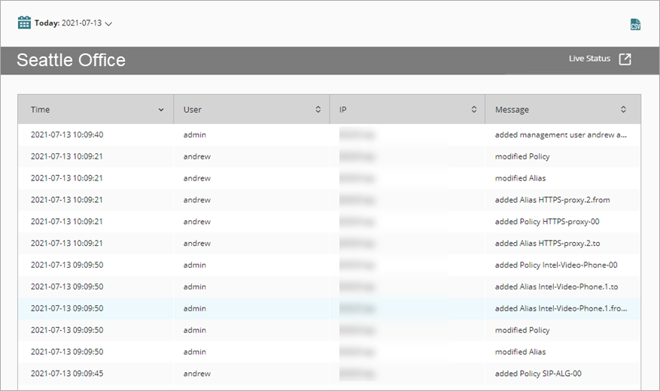Click the 'added Alias HTTPS-proxy.2.to' entry
This screenshot has height=391, width=660.
(547, 244)
